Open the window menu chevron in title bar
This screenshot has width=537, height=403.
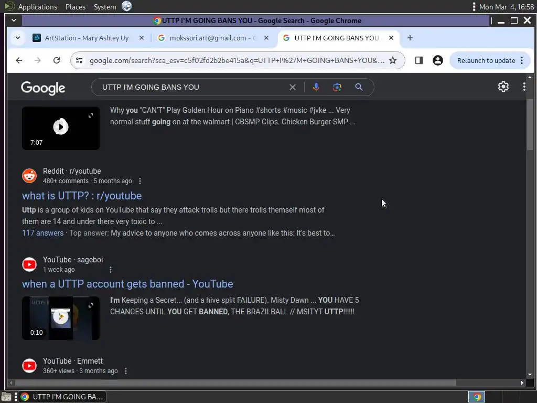pyautogui.click(x=14, y=20)
